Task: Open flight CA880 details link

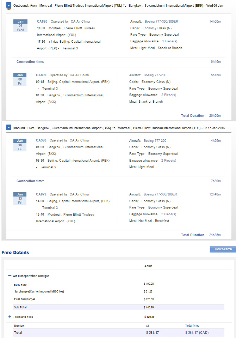Action: (x=42, y=21)
